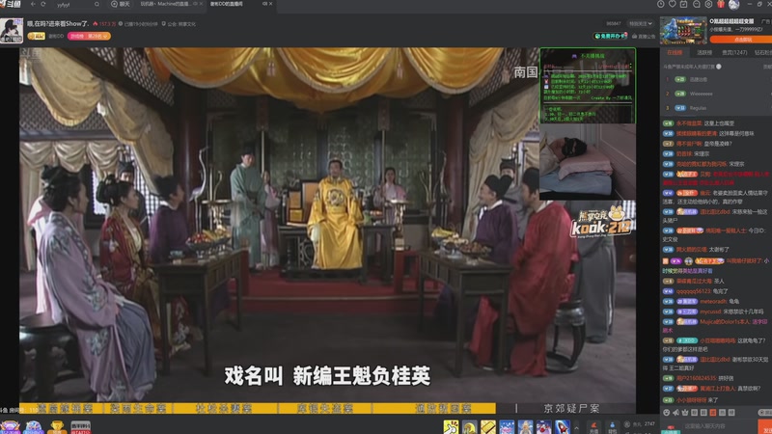Open the task calendar icon

click(x=684, y=4)
